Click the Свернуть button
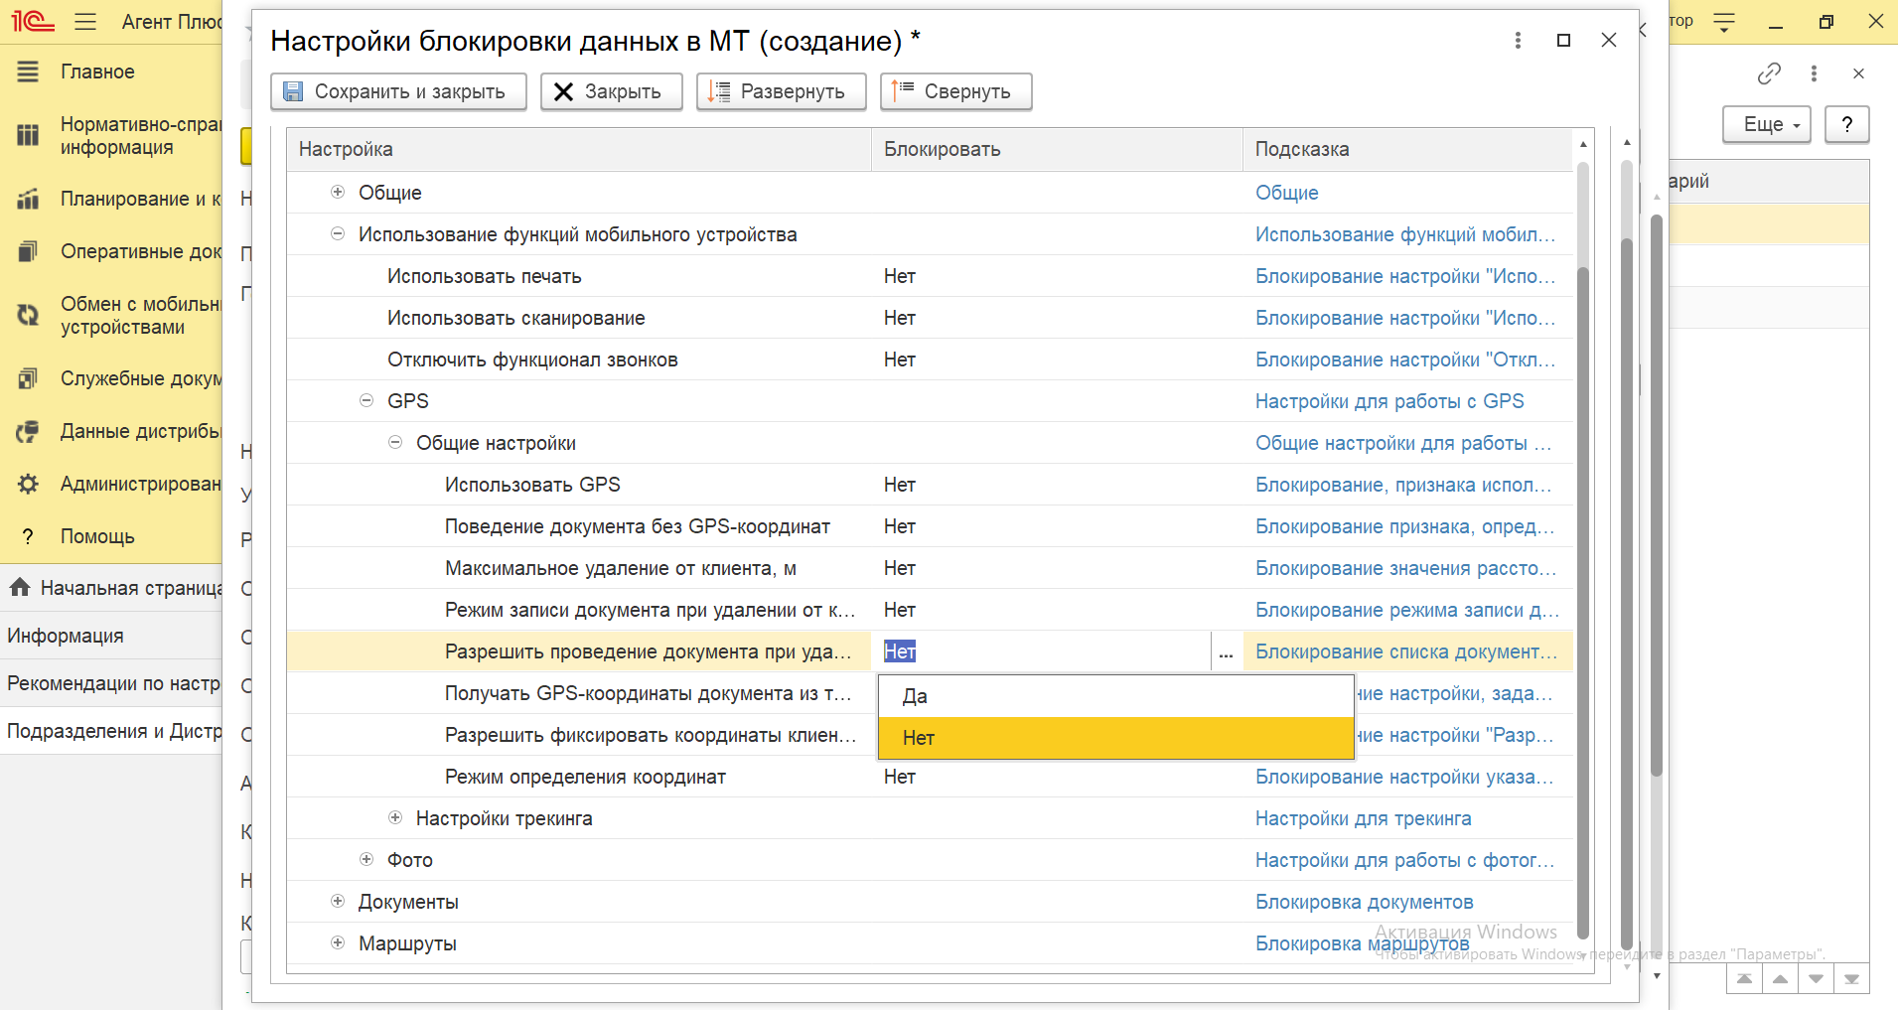The image size is (1898, 1010). [x=955, y=91]
